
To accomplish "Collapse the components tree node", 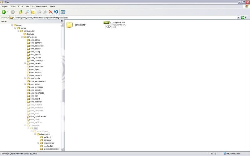I will (22, 37).
